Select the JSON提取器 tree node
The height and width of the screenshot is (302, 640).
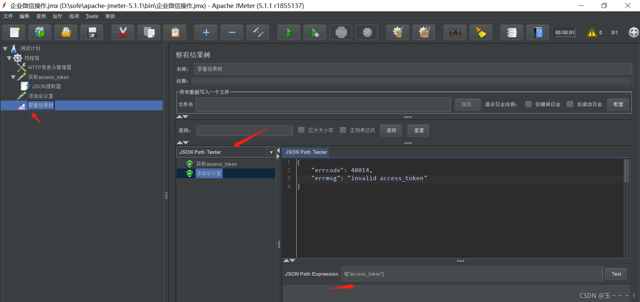pos(46,86)
